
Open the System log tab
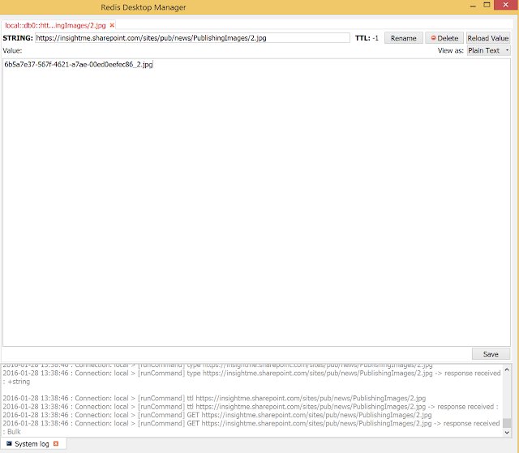32,444
